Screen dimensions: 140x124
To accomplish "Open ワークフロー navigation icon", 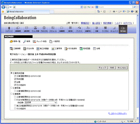I will (105, 29).
